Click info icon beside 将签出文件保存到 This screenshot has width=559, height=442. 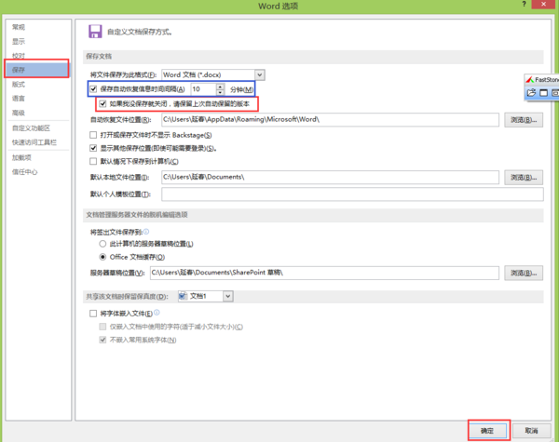point(146,232)
